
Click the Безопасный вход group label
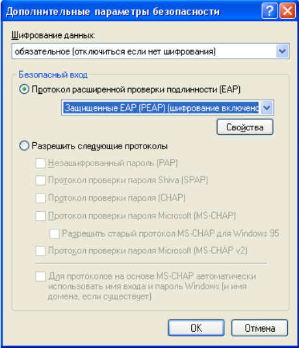pos(53,75)
